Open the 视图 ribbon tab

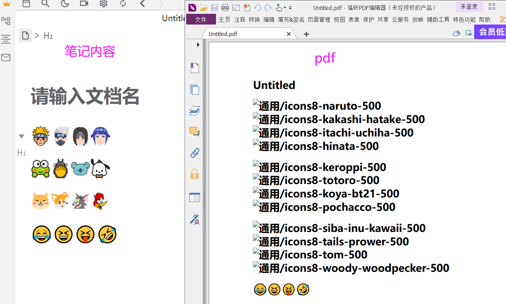[339, 20]
